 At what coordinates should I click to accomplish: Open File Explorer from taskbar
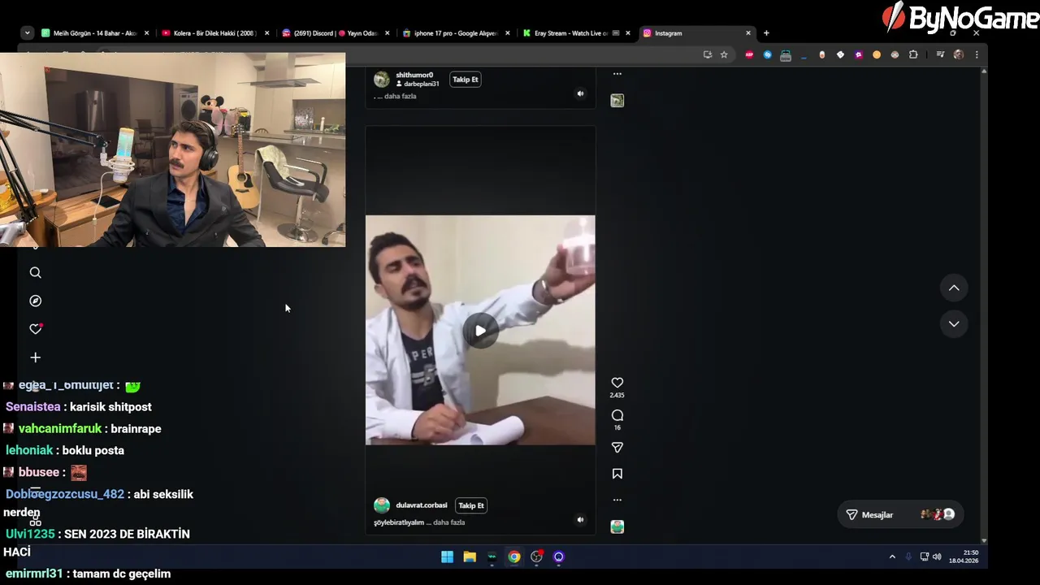[470, 557]
